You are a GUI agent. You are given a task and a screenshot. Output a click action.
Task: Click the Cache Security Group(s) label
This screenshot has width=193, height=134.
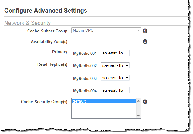click(44, 102)
